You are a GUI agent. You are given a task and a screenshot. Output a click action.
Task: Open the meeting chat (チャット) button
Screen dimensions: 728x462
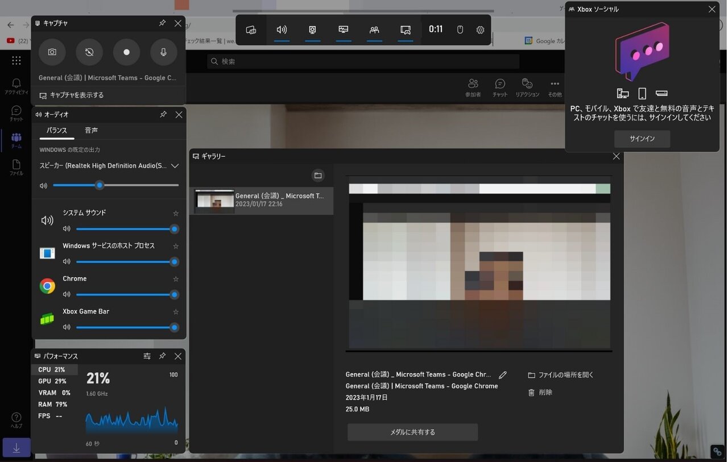click(500, 88)
